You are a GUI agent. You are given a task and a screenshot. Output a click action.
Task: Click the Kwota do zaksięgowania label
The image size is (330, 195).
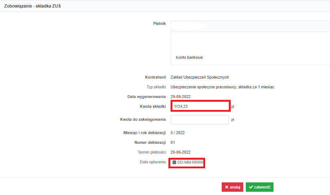click(x=143, y=120)
